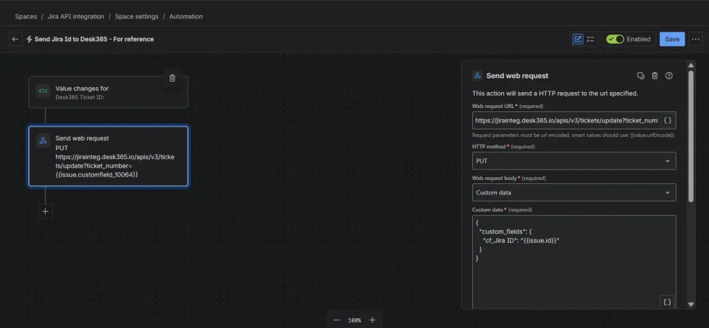Delete trigger using trash icon on card

point(172,78)
